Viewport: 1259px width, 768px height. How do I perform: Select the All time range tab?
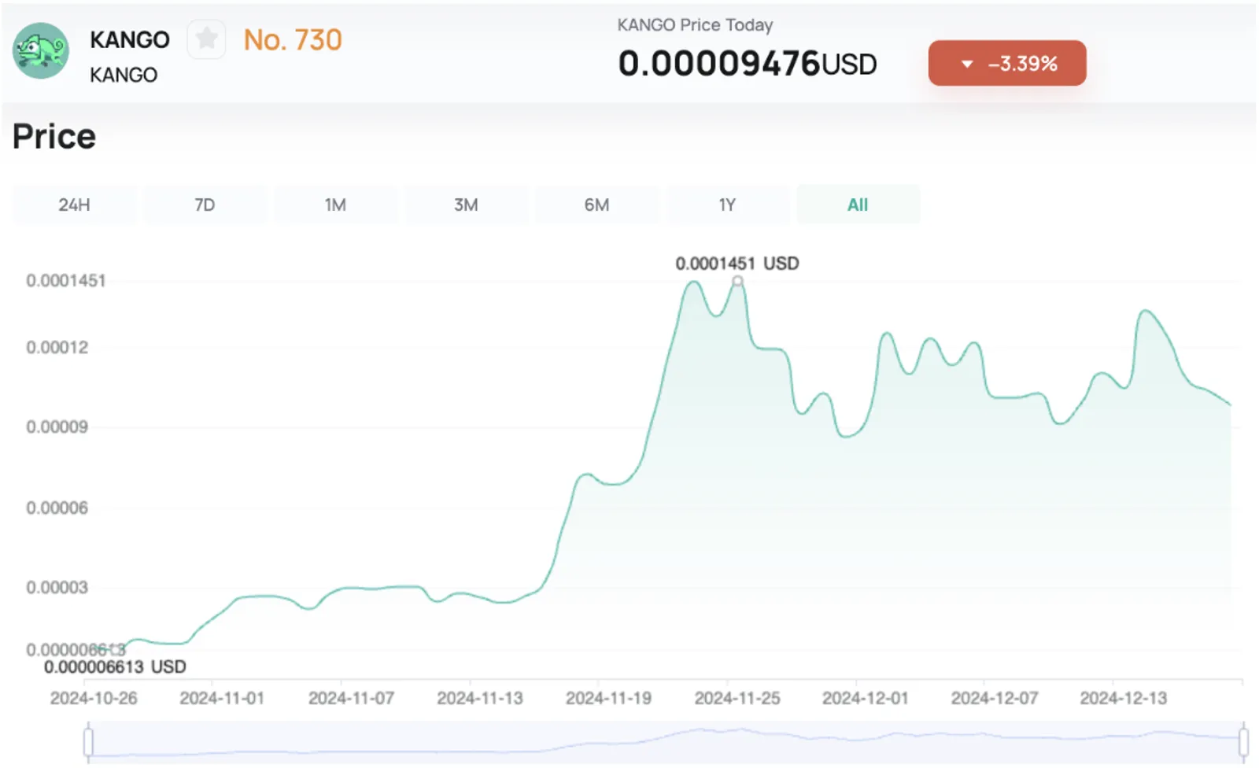pyautogui.click(x=858, y=205)
